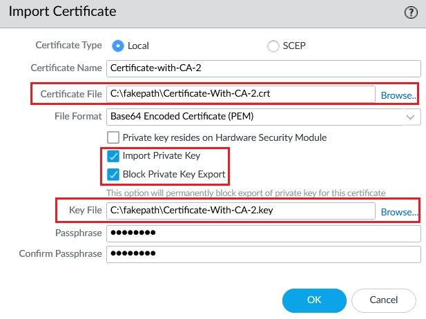Click the Block Private Key Export label

click(173, 173)
